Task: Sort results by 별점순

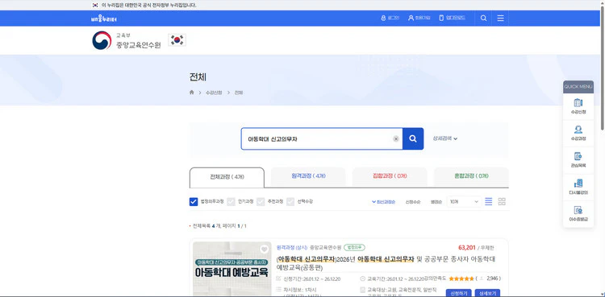Action: [436, 201]
